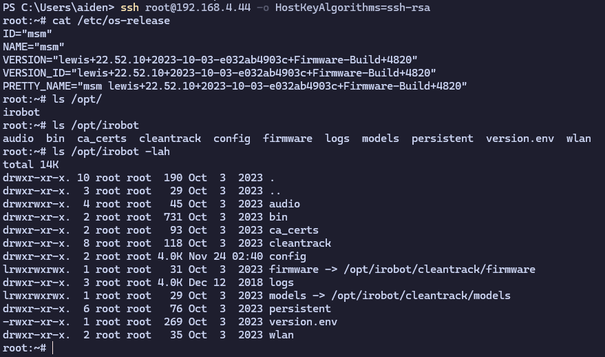Click the PRETTY_NAME line text
This screenshot has height=357, width=605.
click(235, 86)
